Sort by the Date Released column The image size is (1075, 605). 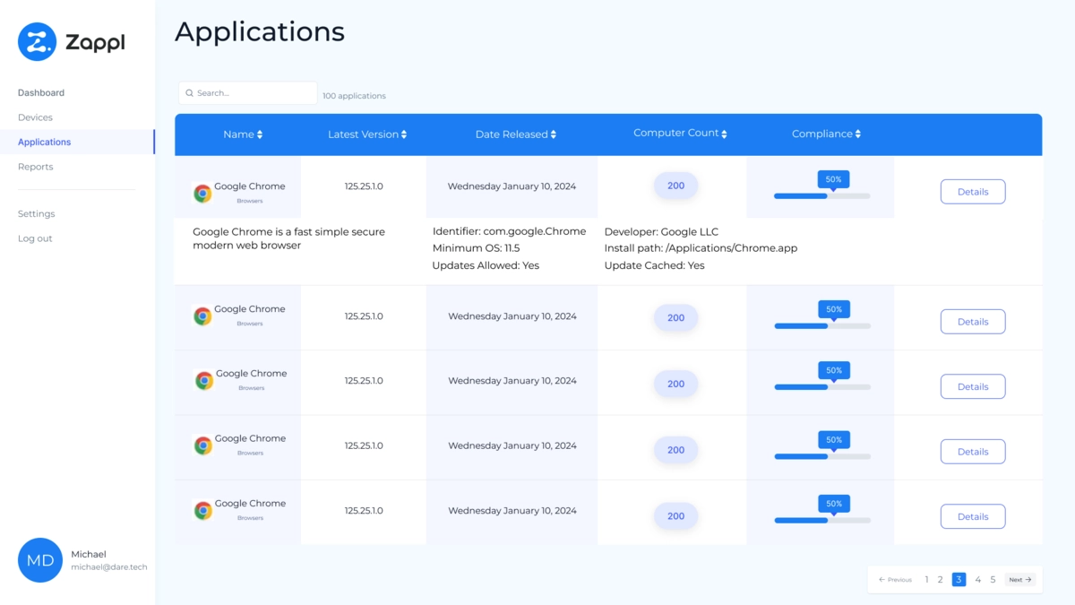click(515, 134)
